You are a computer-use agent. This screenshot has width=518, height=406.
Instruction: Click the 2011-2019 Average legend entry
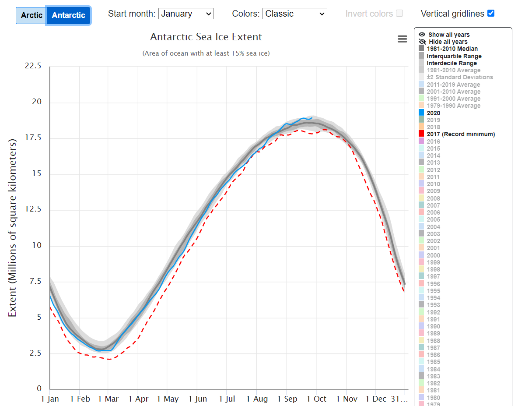point(453,85)
